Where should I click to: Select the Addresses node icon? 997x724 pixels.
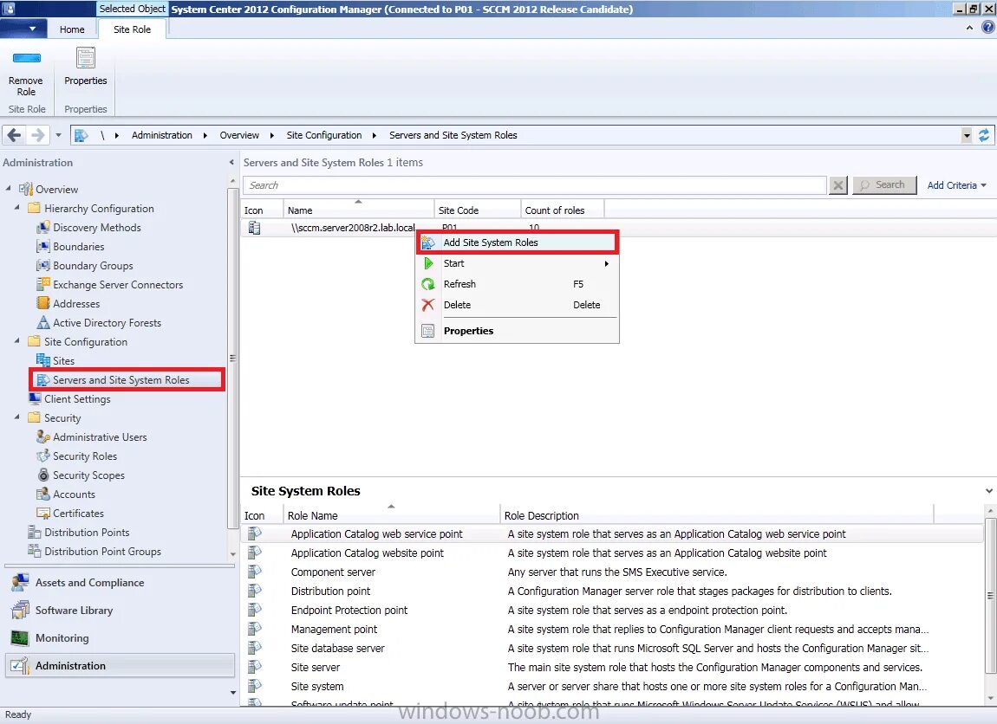(x=42, y=304)
